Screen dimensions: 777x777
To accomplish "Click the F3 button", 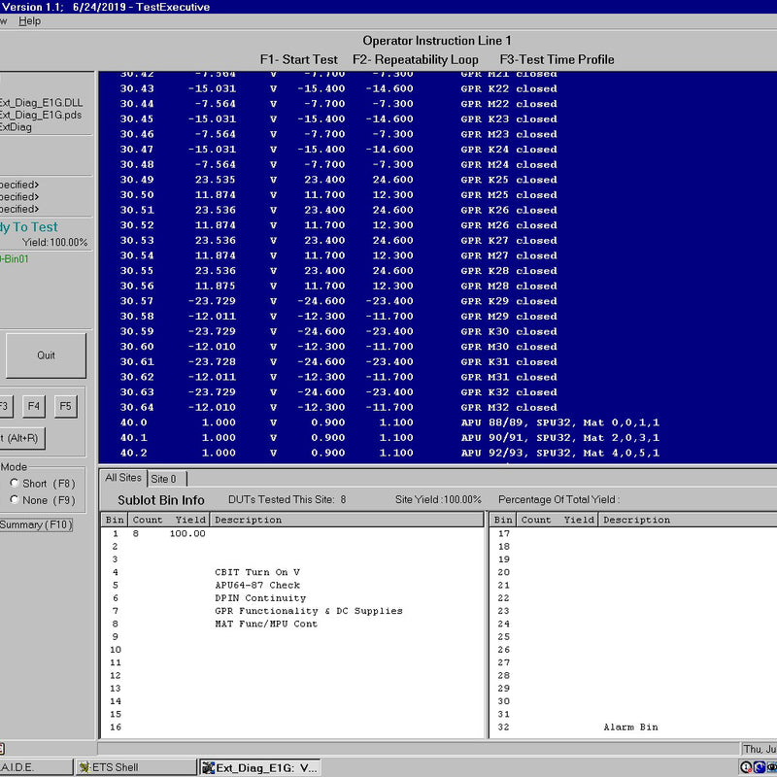I will (x=5, y=406).
